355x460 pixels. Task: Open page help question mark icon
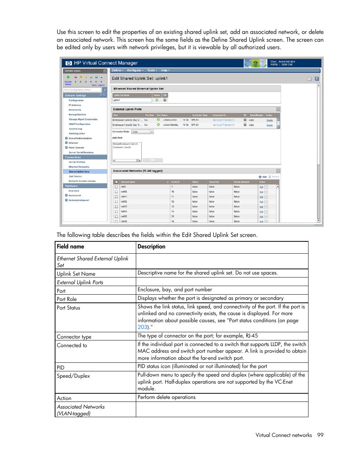coord(317,79)
